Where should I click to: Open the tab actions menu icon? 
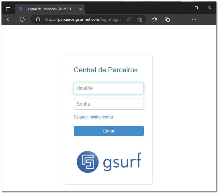8,9
